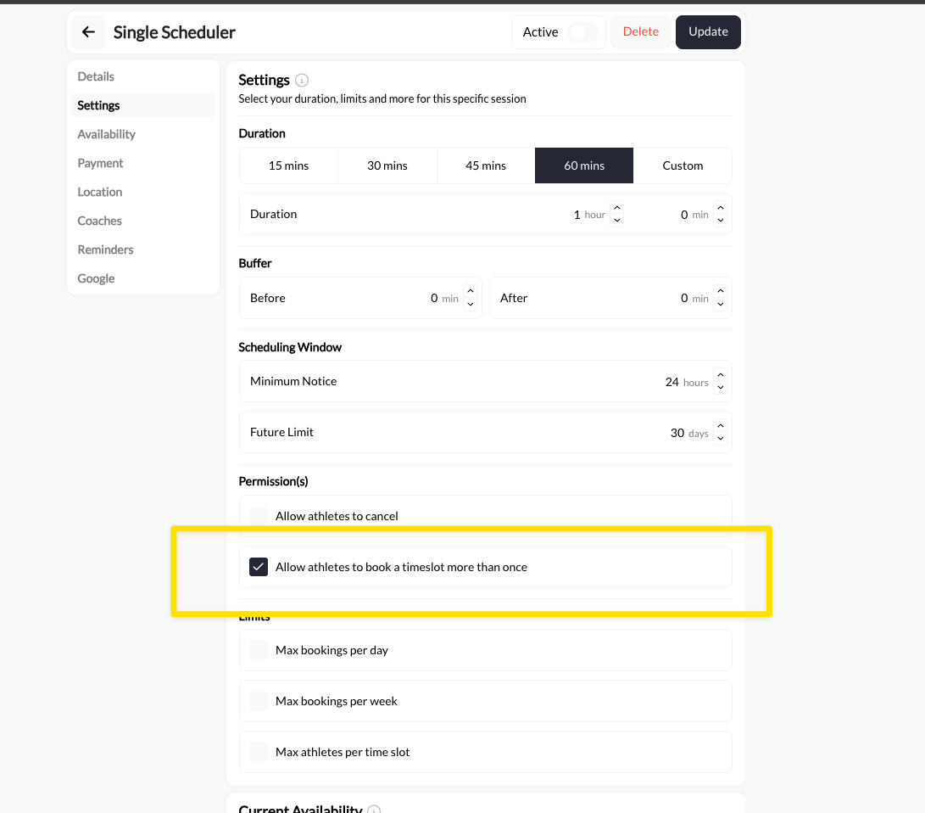Increase the Before buffer with its up arrow
The width and height of the screenshot is (925, 813).
point(471,292)
